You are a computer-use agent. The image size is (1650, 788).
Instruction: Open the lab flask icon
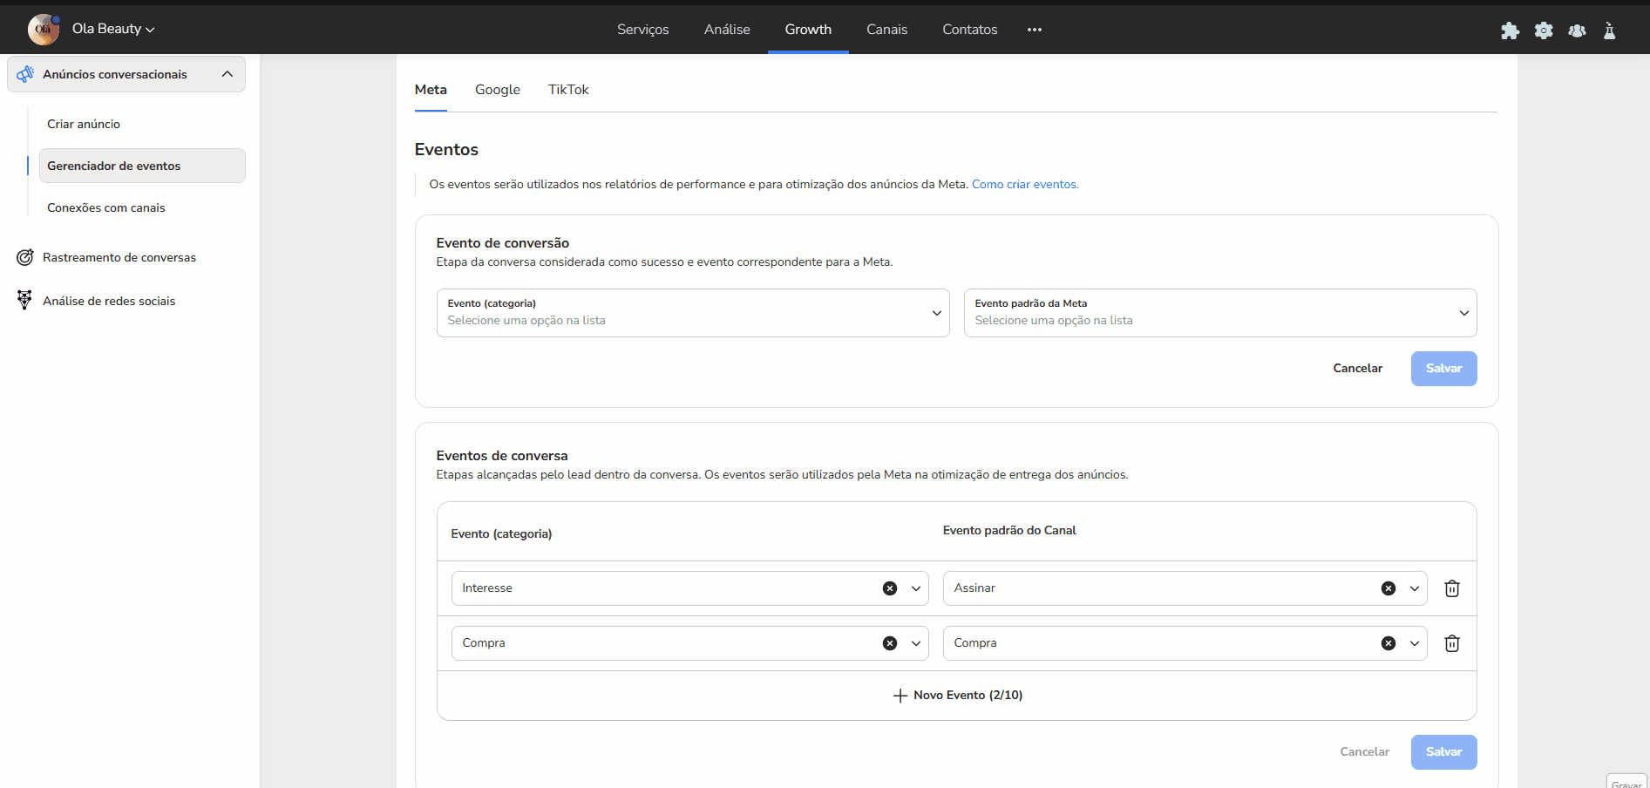coord(1609,31)
